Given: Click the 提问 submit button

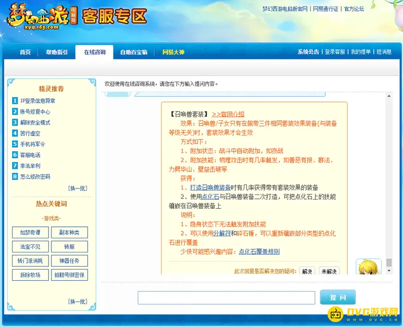Looking at the screenshot, I should [x=338, y=297].
